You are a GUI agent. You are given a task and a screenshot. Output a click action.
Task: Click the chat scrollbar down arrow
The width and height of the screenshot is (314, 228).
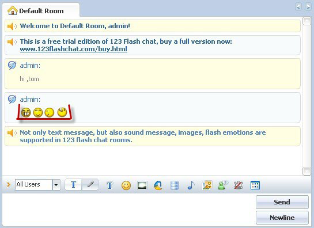[307, 172]
